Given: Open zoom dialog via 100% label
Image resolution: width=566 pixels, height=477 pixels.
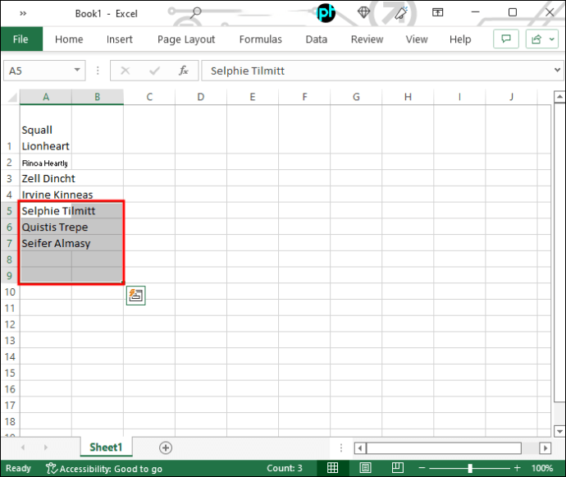Looking at the screenshot, I should click(542, 468).
